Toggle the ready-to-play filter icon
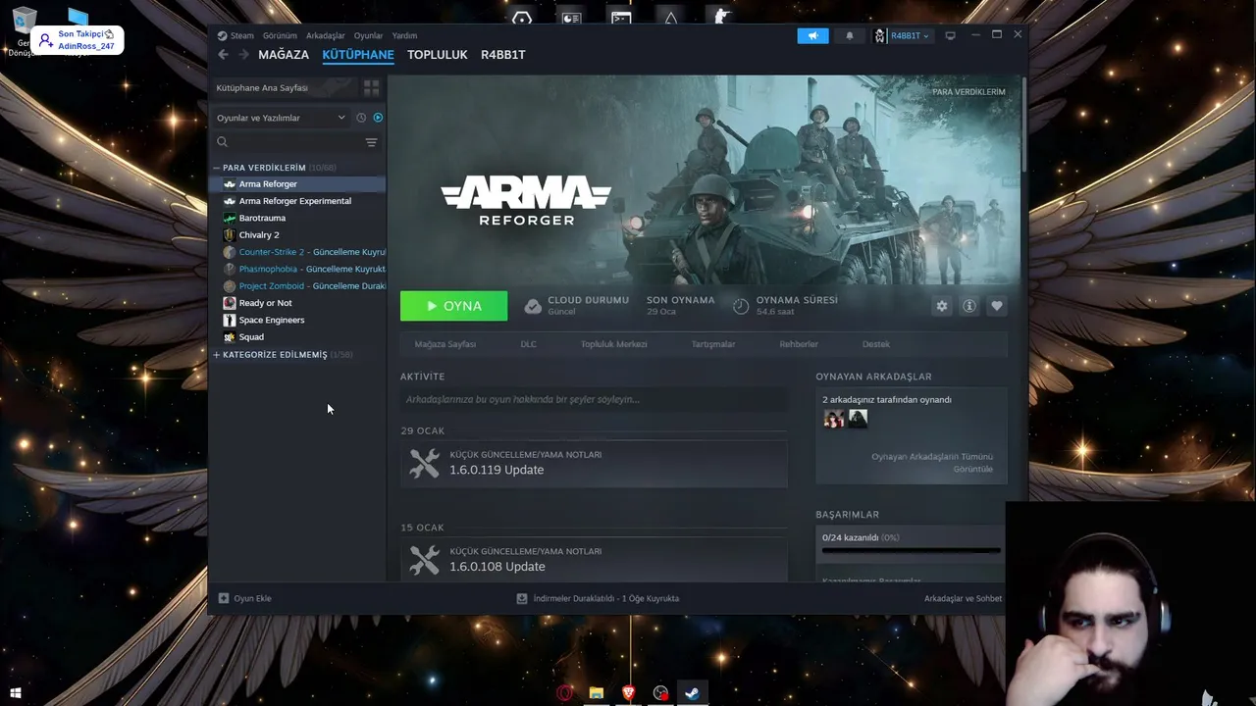The image size is (1256, 706). (x=378, y=118)
